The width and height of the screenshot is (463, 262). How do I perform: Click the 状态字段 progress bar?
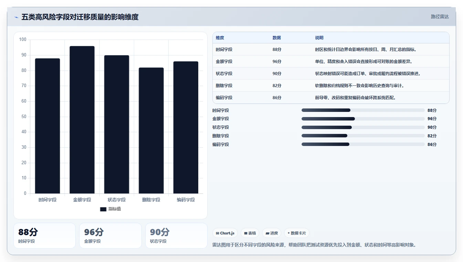coord(363,127)
